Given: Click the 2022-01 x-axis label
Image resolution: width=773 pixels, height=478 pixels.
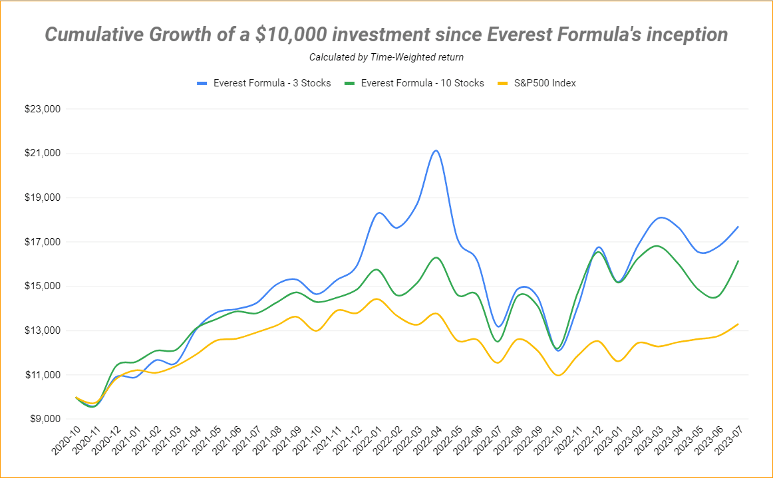Looking at the screenshot, I should [x=368, y=441].
